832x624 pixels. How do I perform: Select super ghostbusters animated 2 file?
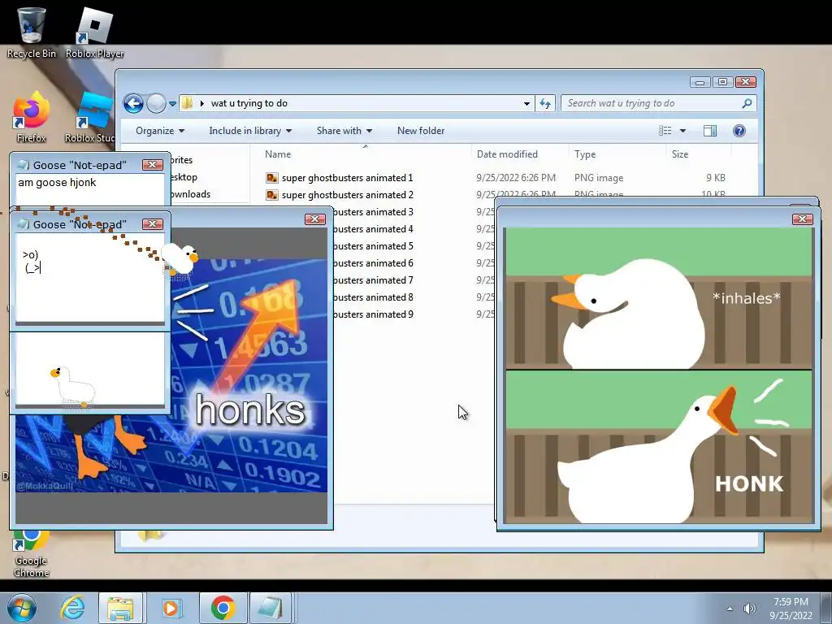[x=347, y=195]
